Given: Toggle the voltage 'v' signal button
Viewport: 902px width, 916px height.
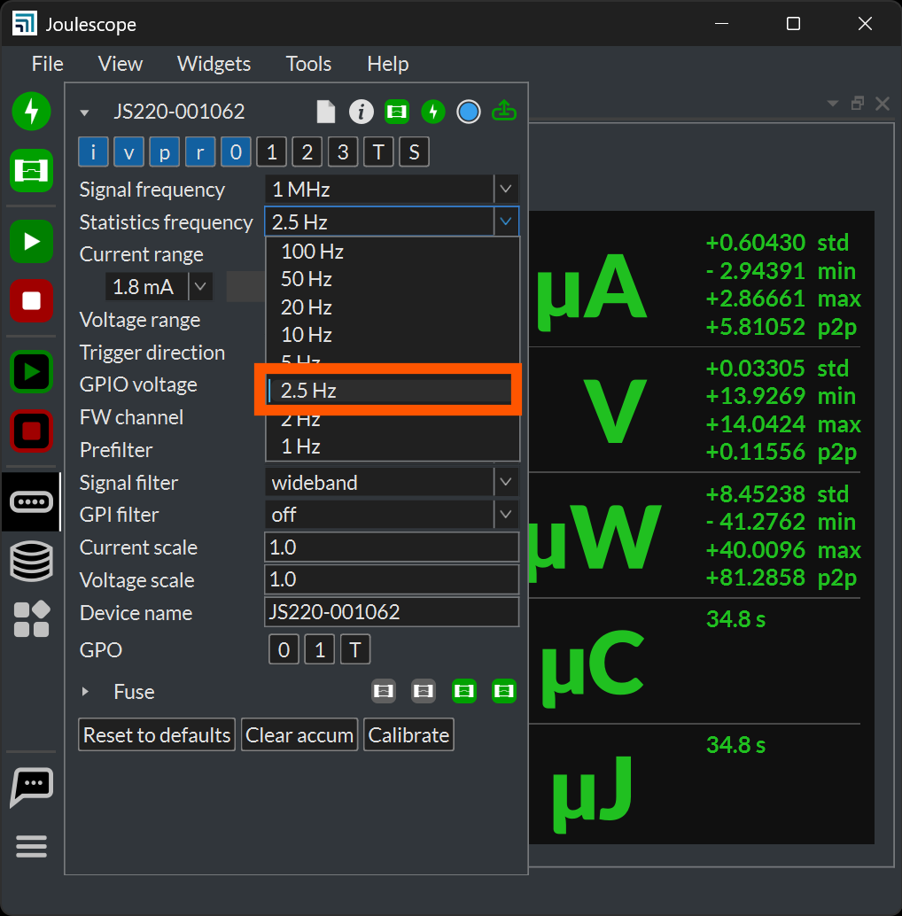Looking at the screenshot, I should pyautogui.click(x=128, y=152).
